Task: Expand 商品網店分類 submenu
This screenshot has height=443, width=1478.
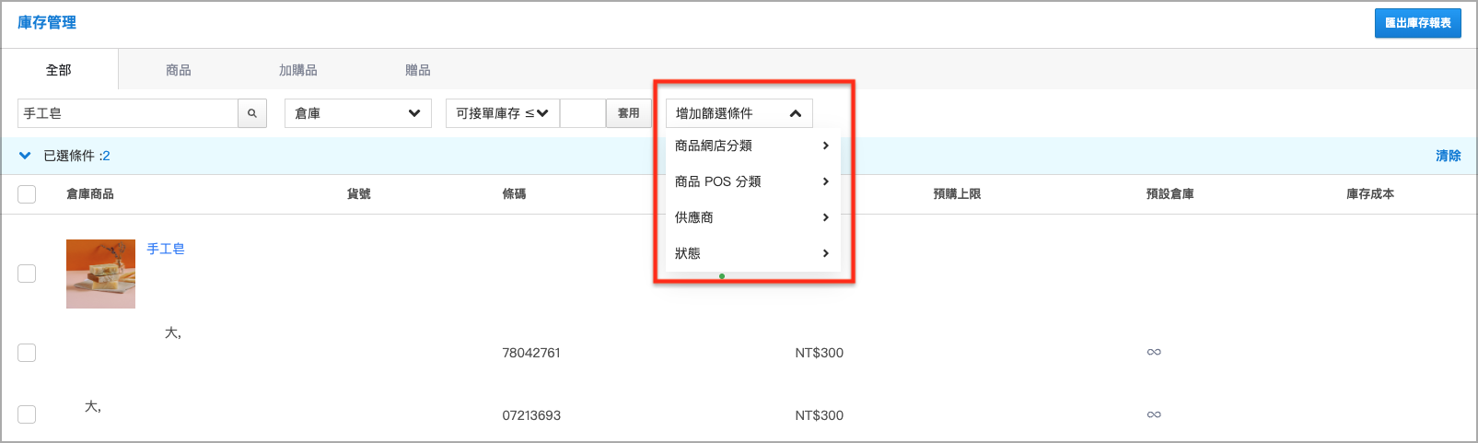Action: [x=752, y=146]
